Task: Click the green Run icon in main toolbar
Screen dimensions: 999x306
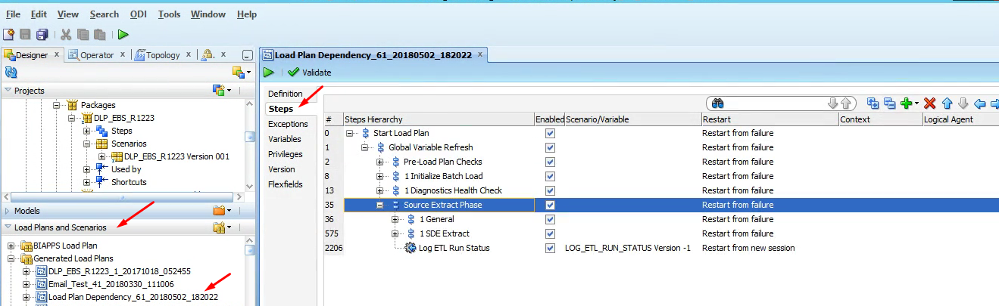Action: [123, 34]
